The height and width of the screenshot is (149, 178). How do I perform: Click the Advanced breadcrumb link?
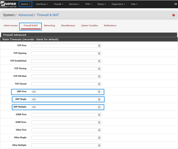(x=26, y=15)
